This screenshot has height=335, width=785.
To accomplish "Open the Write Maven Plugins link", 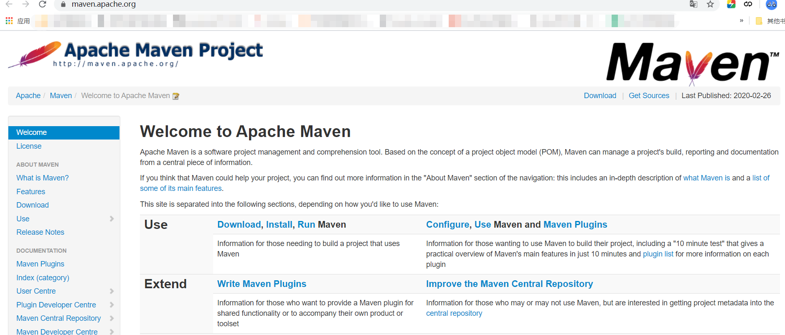I will [262, 284].
